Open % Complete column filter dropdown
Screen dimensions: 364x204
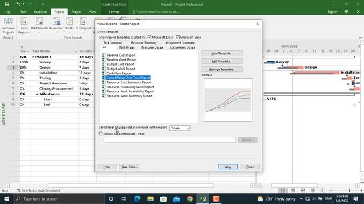28,52
